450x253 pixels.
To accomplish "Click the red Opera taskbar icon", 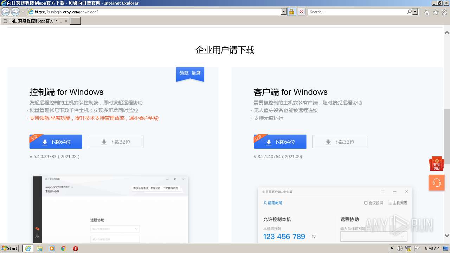I will [75, 248].
